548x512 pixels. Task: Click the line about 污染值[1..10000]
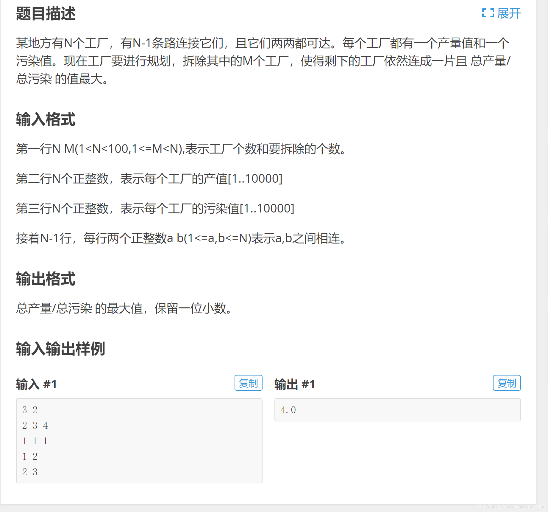[x=155, y=208]
